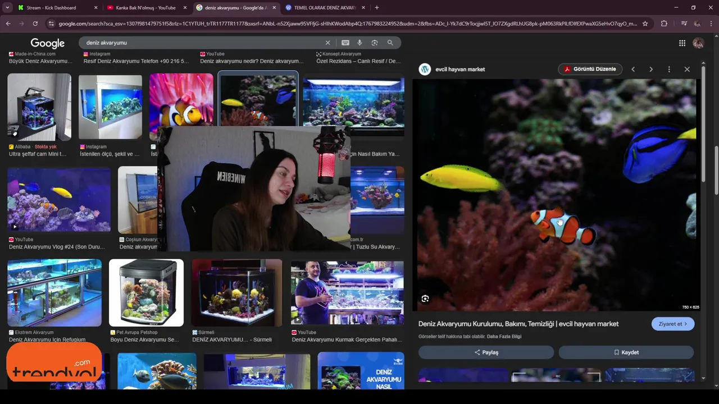Click the Paylaş button
The width and height of the screenshot is (719, 404).
point(486,352)
